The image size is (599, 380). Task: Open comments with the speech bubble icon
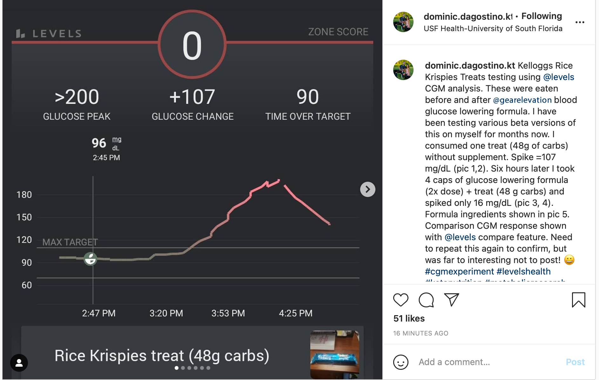coord(426,300)
